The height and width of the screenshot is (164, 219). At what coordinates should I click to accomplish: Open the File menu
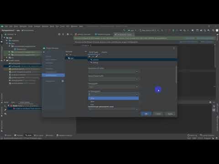[6, 26]
